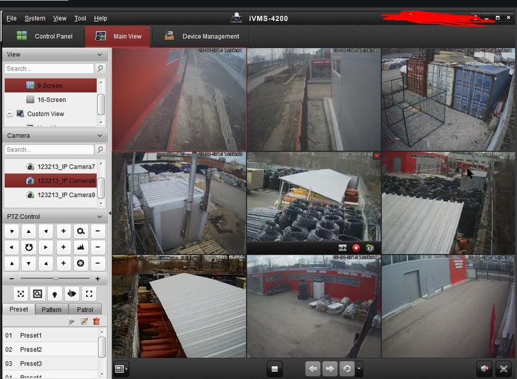The width and height of the screenshot is (517, 379).
Task: Select 16-Screen view in the list
Action: 51,100
